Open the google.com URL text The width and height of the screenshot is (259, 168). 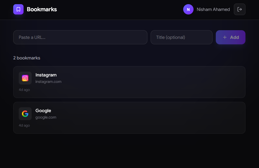tap(46, 117)
